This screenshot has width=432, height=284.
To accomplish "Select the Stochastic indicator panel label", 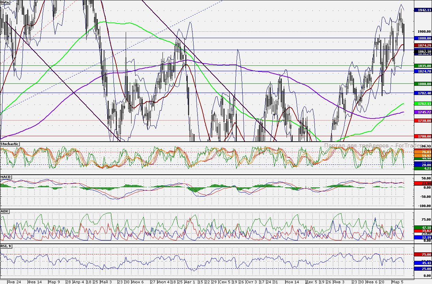I will tap(10, 144).
